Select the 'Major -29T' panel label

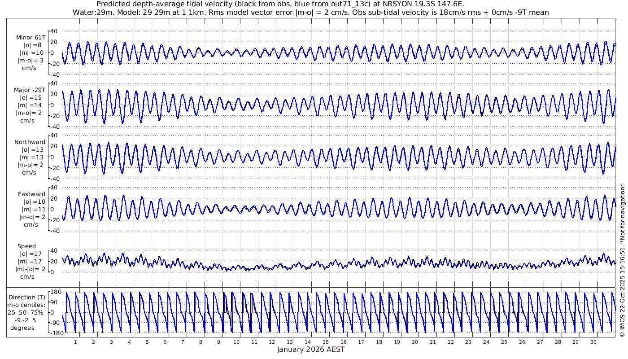(x=30, y=90)
